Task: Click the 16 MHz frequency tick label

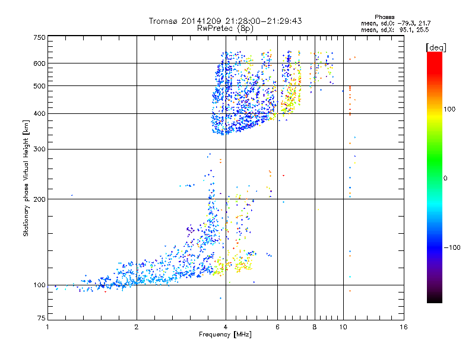Action: tap(404, 327)
